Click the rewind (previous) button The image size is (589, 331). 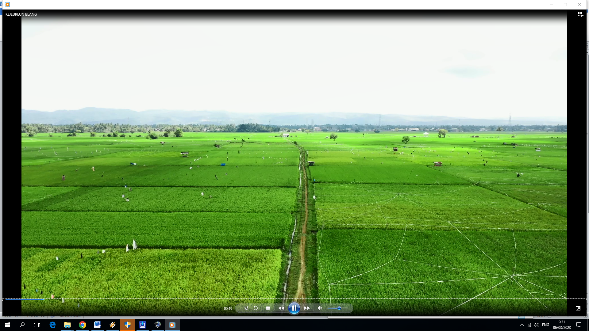[x=281, y=308]
